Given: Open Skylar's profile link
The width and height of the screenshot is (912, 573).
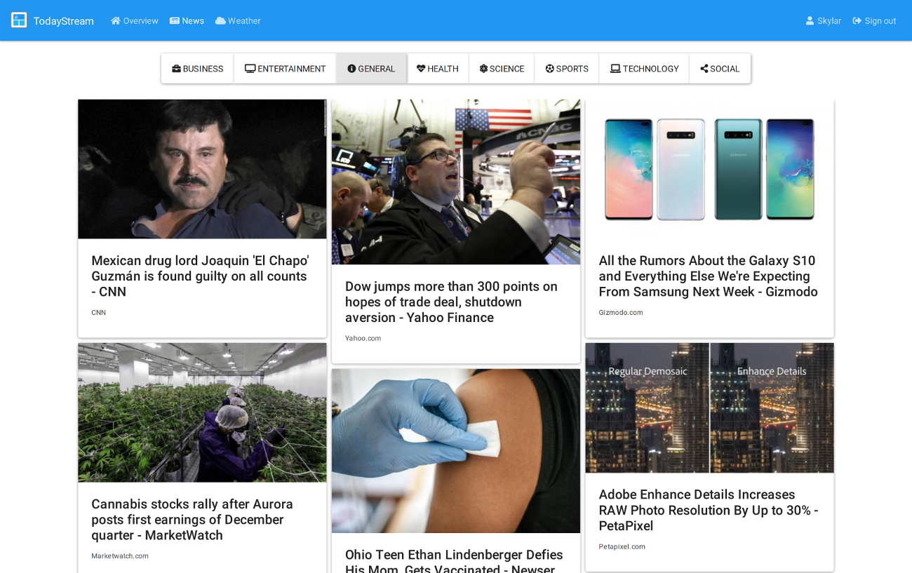Looking at the screenshot, I should (824, 21).
